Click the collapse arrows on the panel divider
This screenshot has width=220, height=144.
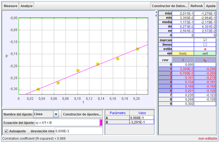(156, 14)
